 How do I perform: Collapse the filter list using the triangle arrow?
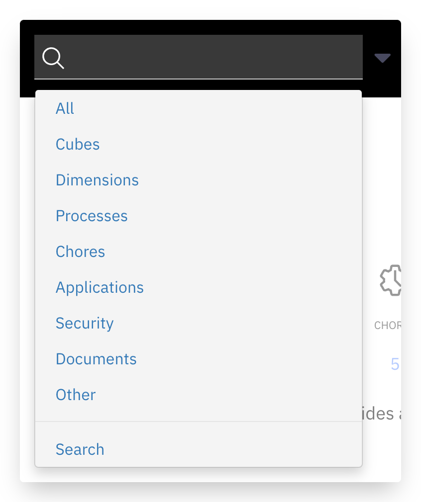click(383, 58)
